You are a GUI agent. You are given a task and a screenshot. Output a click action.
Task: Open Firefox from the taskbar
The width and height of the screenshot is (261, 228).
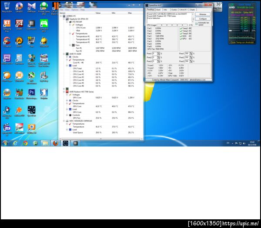tap(55, 143)
